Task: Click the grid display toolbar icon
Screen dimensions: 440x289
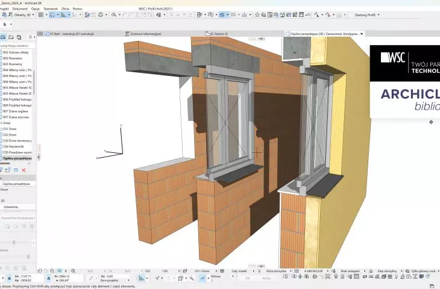Action: click(x=41, y=15)
